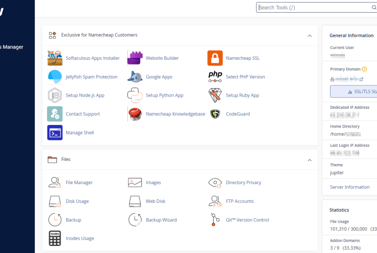Launch Setup Python App icon
Screen dimensions: 377x253
pyautogui.click(x=135, y=95)
